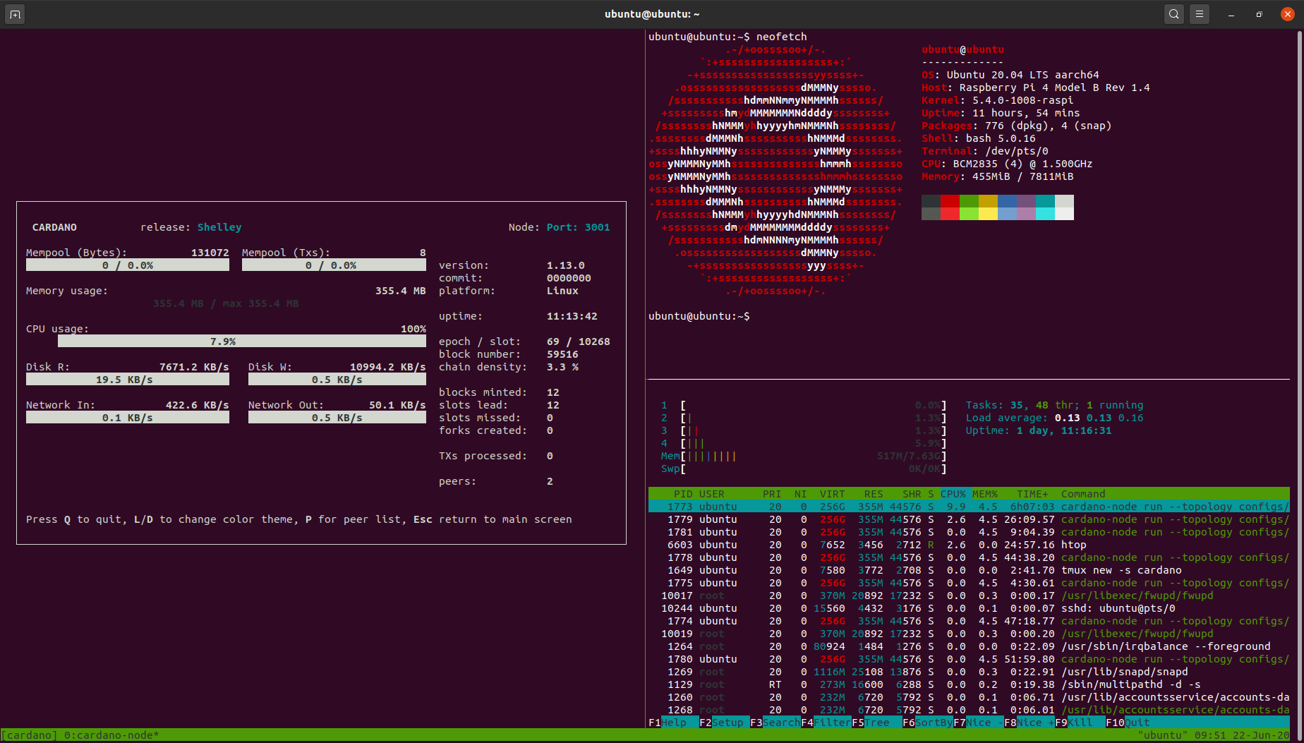Select /usr/sbin/irqbalance process row
The height and width of the screenshot is (743, 1304).
coord(969,646)
